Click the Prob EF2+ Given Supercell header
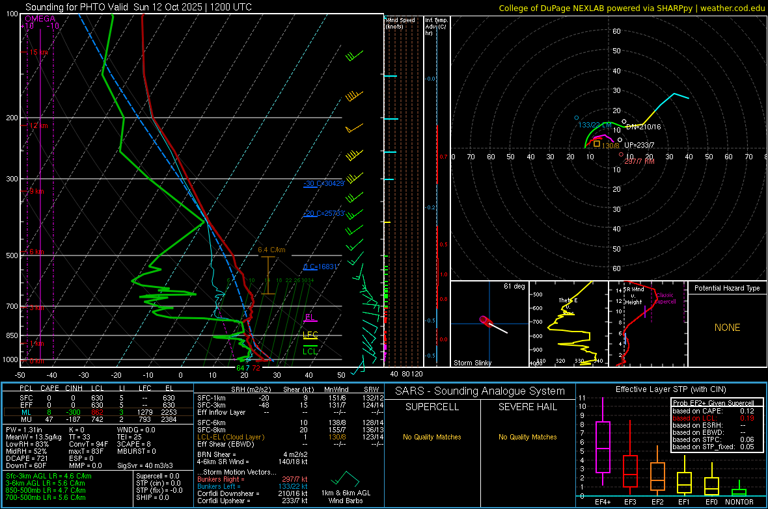 click(713, 403)
